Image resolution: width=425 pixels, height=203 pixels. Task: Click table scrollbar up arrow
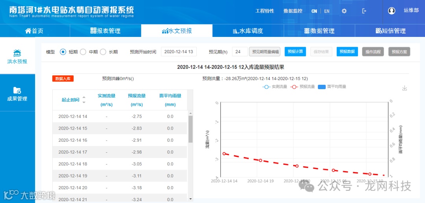pos(190,113)
